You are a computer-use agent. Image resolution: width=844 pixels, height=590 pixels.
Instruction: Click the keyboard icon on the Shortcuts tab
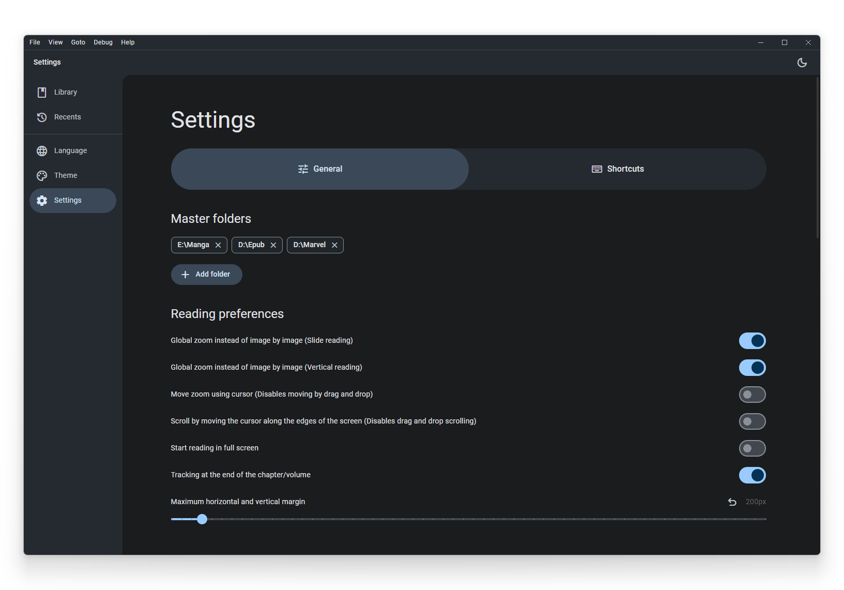point(596,169)
